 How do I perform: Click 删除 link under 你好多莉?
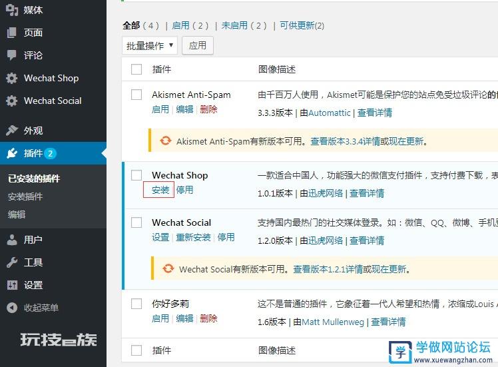[208, 318]
